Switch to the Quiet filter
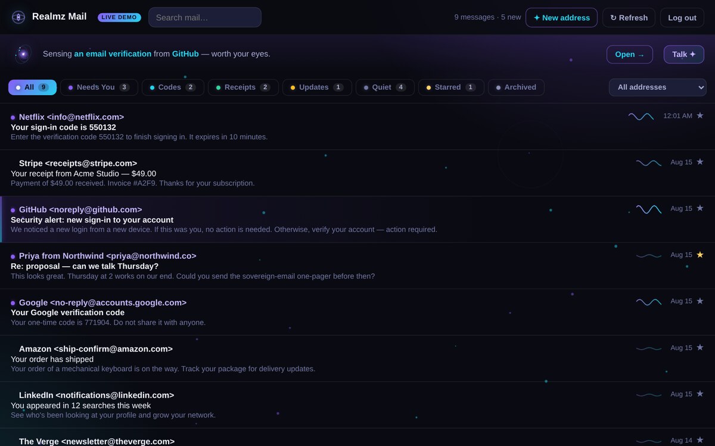 (x=385, y=87)
